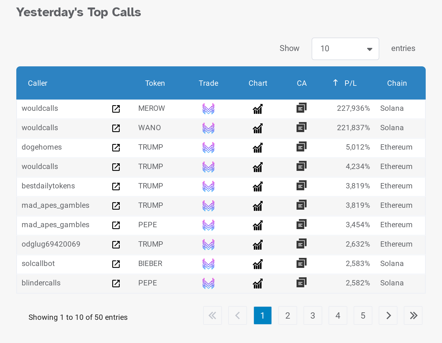Go to page 2
Image resolution: width=442 pixels, height=343 pixels.
tap(288, 315)
